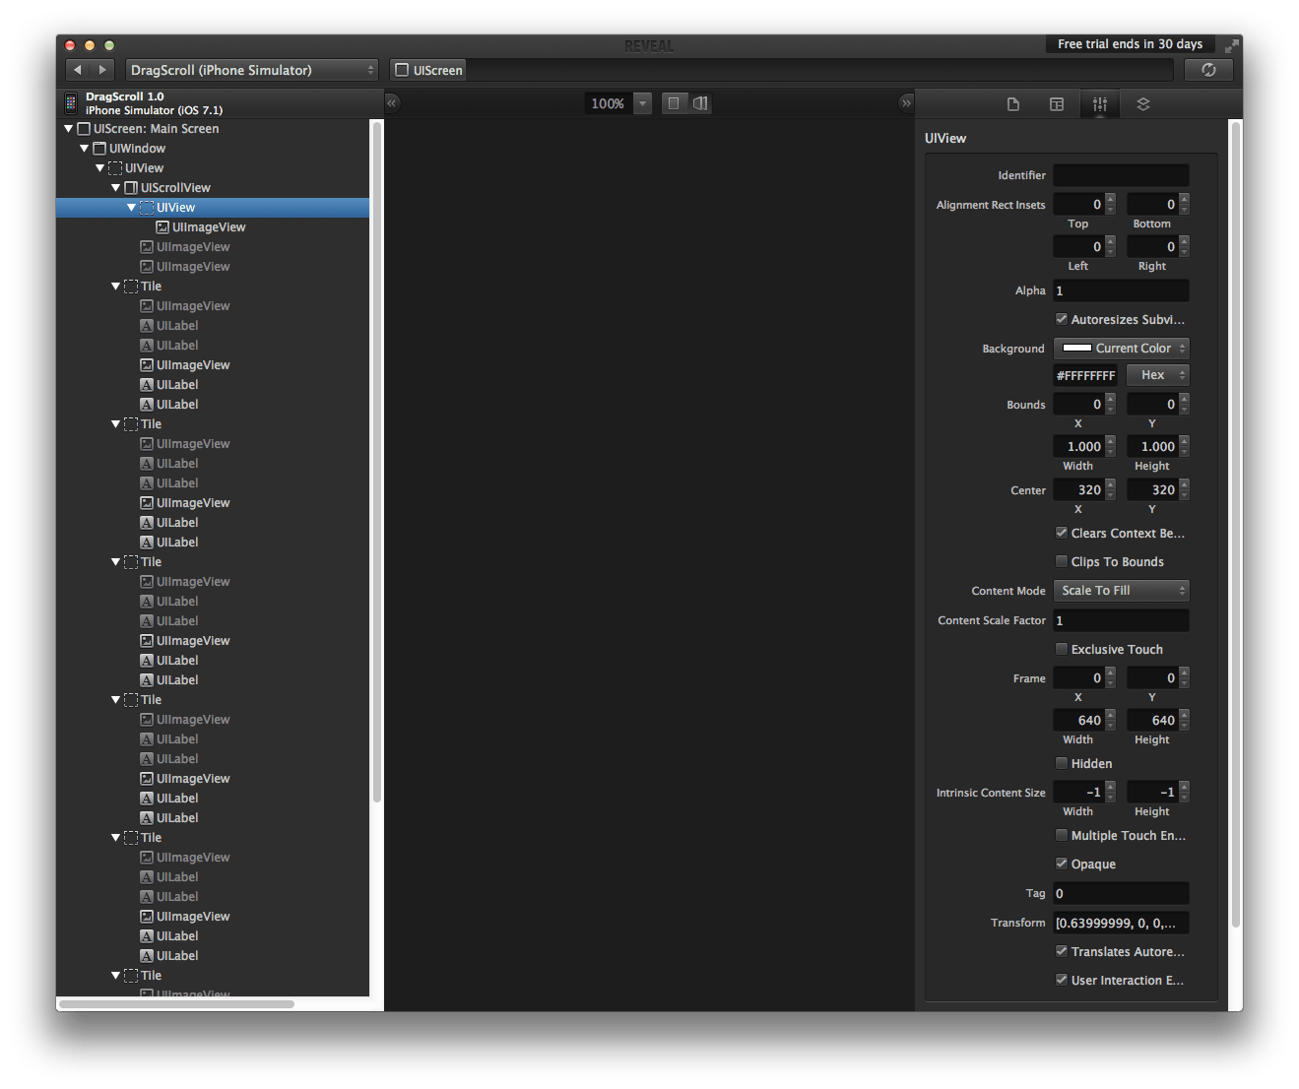Click the outline tree vertical scrollbar
The image size is (1299, 1089).
click(x=376, y=463)
